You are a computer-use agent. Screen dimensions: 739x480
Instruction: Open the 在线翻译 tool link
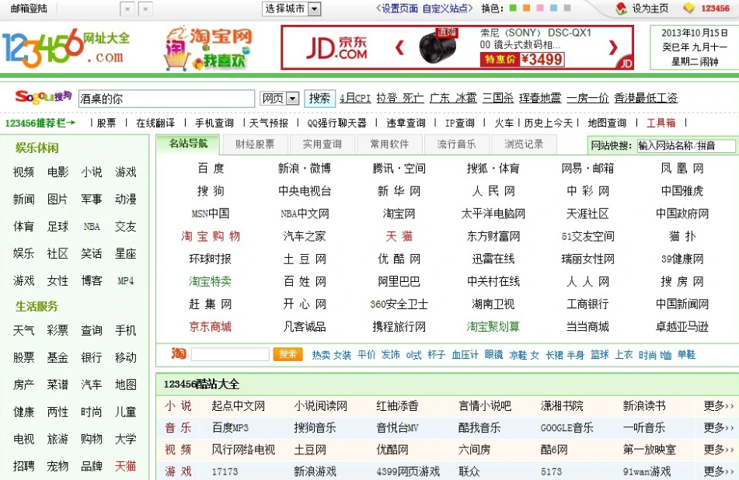155,123
